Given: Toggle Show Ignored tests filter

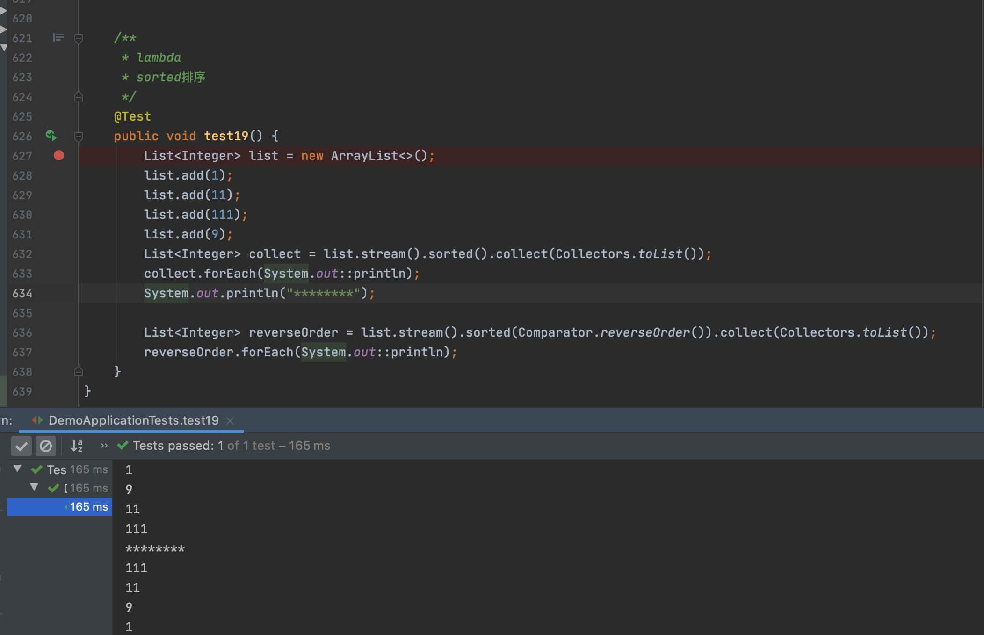Looking at the screenshot, I should pos(46,446).
